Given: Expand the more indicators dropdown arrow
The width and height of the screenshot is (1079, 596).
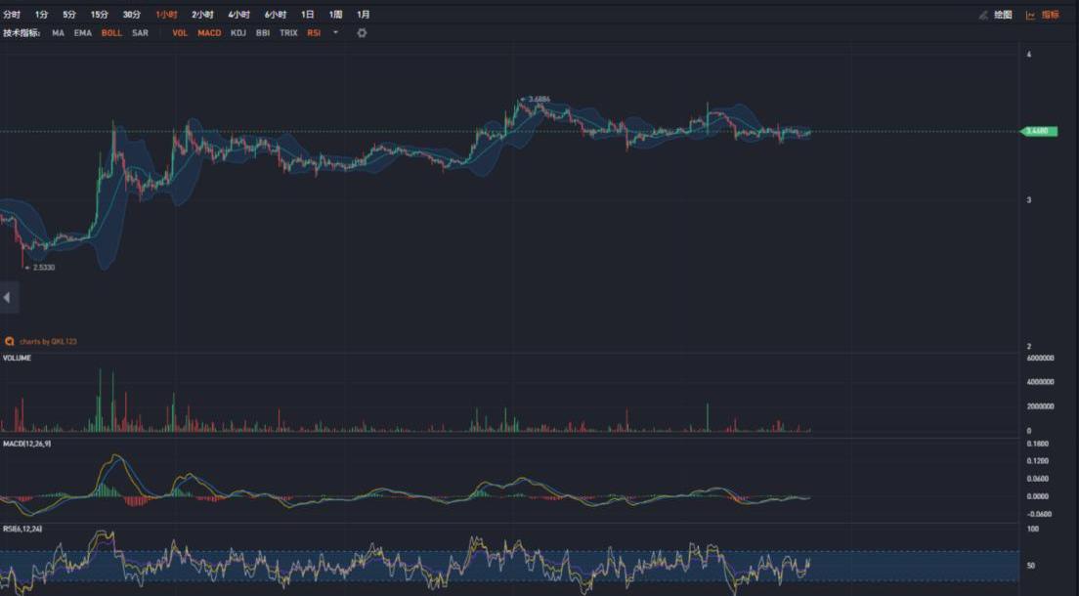Looking at the screenshot, I should pos(335,33).
